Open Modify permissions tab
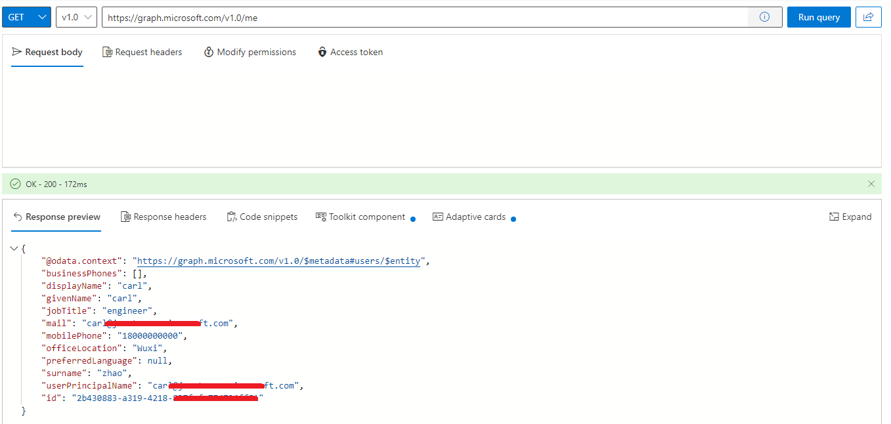The image size is (891, 424). click(250, 52)
